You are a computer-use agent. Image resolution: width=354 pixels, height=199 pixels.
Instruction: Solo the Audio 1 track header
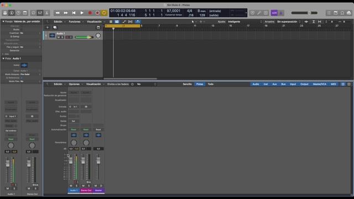63,37
